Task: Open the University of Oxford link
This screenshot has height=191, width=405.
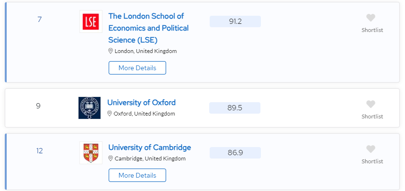Action: pyautogui.click(x=141, y=102)
